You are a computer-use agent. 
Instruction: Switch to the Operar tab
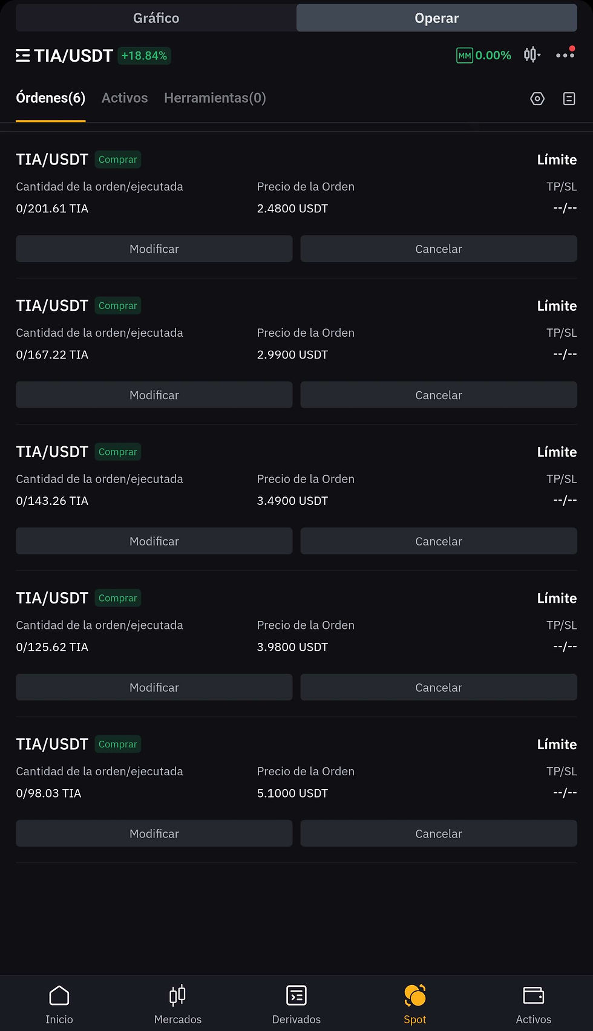point(436,18)
